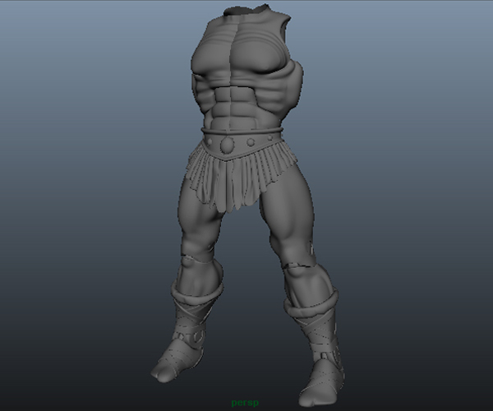Click the persp camera name label

click(245, 403)
